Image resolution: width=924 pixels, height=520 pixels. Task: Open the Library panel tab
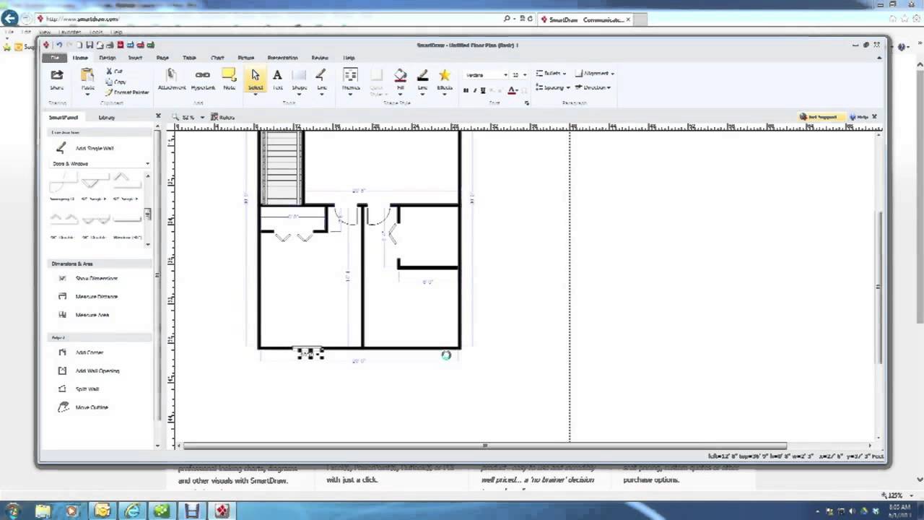[106, 117]
